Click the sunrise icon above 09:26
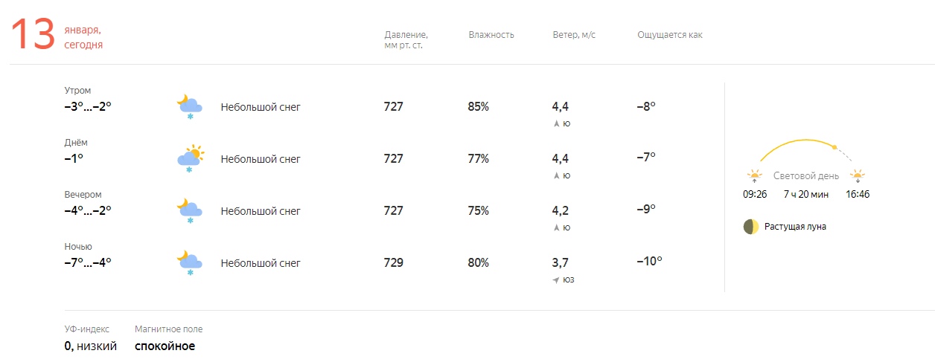 [x=755, y=176]
